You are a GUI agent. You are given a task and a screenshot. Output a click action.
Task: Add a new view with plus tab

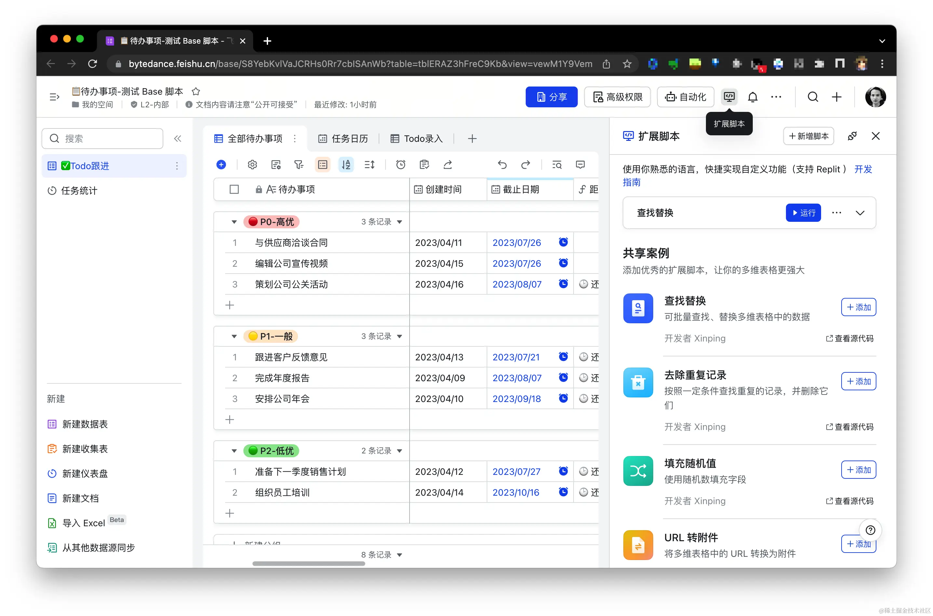point(472,139)
